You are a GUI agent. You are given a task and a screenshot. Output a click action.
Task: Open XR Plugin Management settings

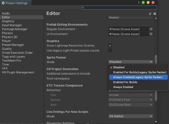(22, 72)
